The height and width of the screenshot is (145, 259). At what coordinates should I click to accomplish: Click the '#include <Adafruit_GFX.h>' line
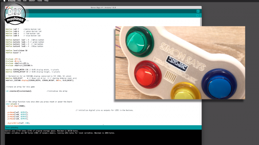tap(17, 63)
